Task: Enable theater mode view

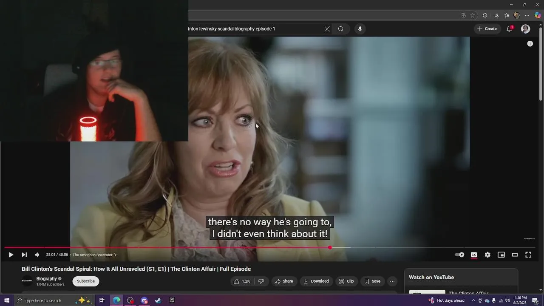Action: [x=515, y=255]
